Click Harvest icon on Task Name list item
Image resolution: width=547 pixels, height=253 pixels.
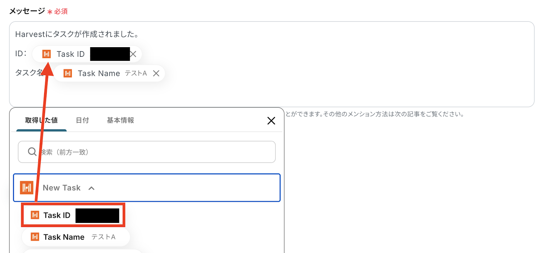[35, 237]
